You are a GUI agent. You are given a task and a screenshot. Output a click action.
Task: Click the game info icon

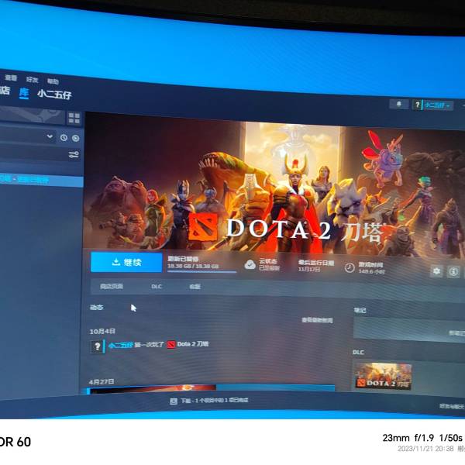coord(454,272)
